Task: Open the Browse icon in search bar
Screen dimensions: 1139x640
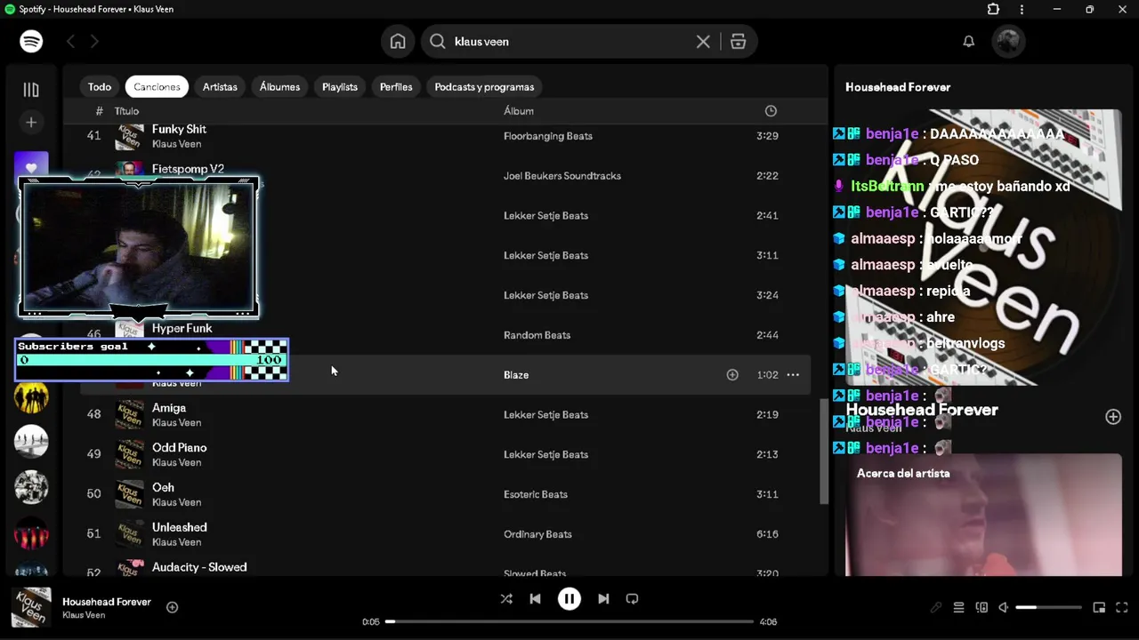Action: [738, 41]
